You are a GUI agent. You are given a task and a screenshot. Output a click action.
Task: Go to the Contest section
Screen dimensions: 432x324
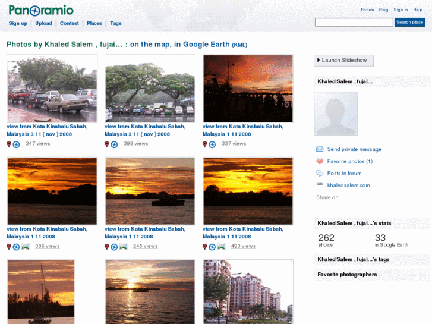(x=70, y=23)
